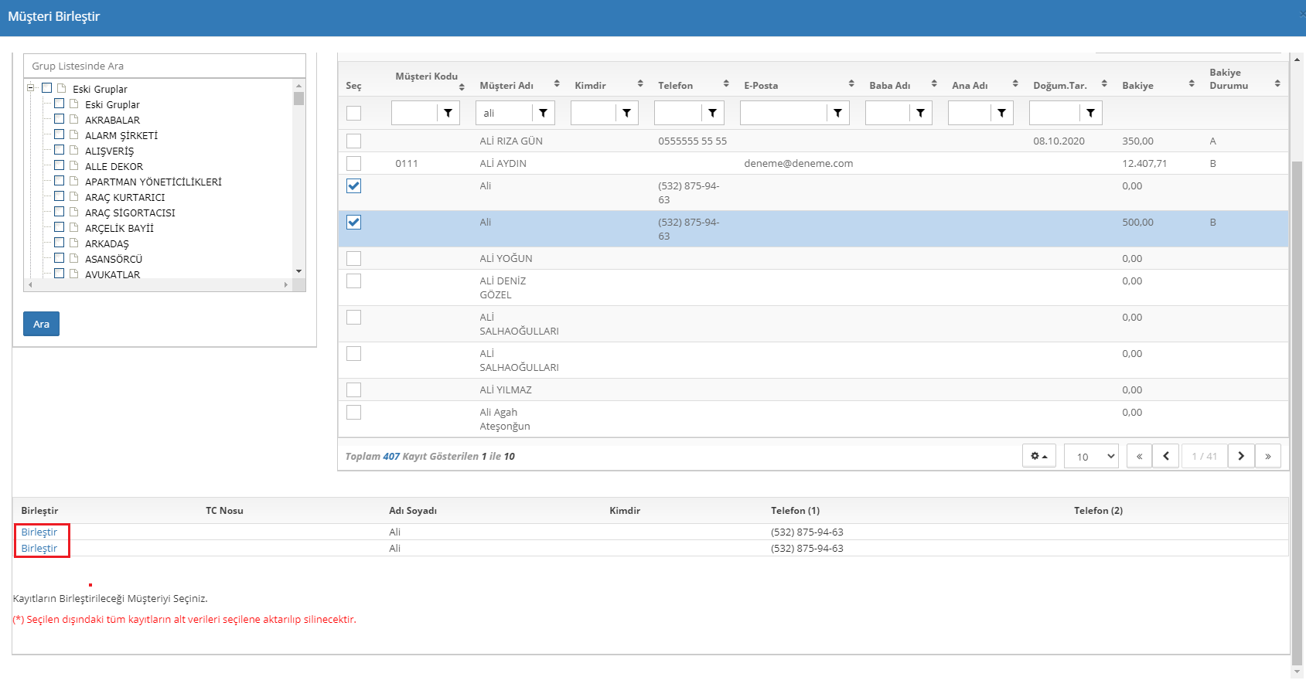Viewport: 1306px width, 687px height.
Task: Select the ALİ RIZA GÜN row checkbox
Action: [353, 141]
